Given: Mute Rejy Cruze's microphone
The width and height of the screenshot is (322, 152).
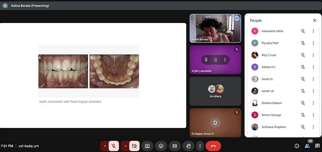Looking at the screenshot, I should [303, 55].
